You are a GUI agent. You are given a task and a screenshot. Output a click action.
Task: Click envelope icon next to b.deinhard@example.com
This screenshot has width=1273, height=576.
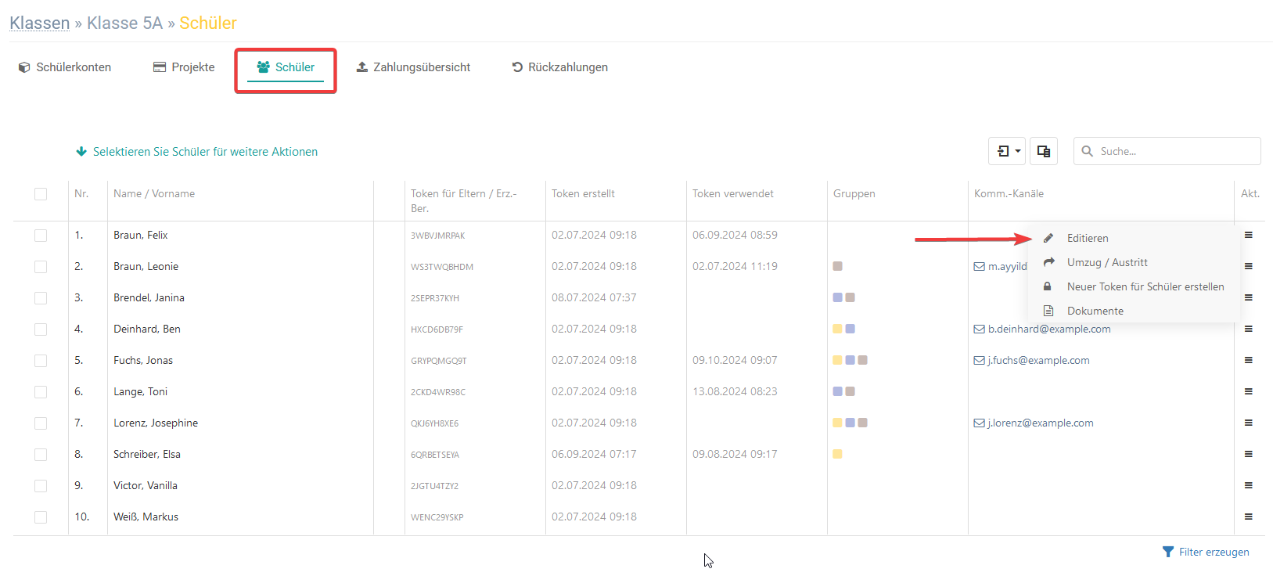point(979,329)
